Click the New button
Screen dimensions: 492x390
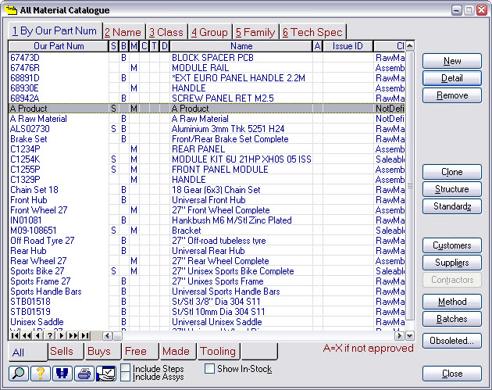(x=452, y=61)
